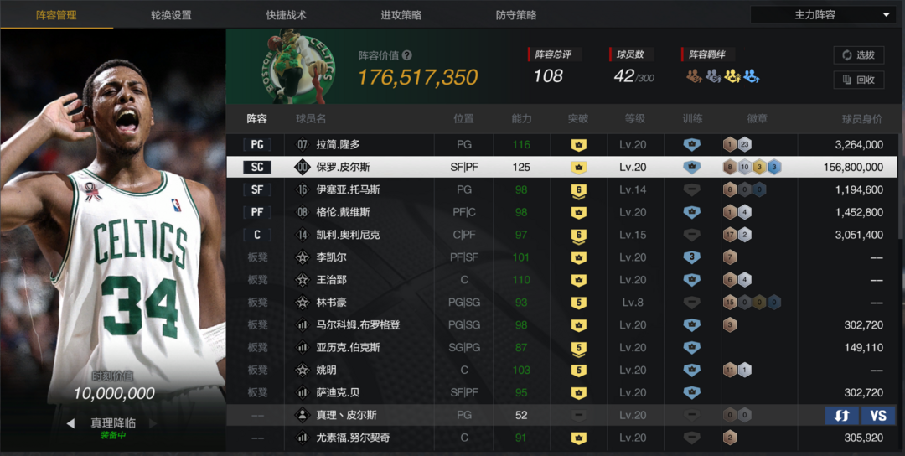Click the 阵容羁绊 bond icons group

[722, 75]
